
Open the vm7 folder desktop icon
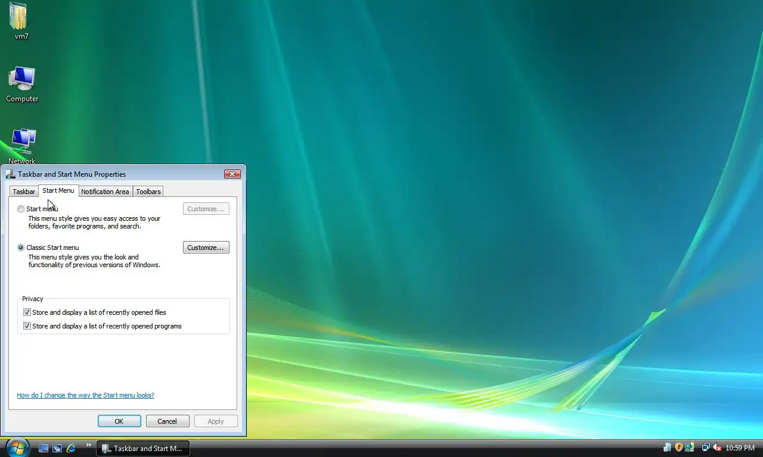20,20
